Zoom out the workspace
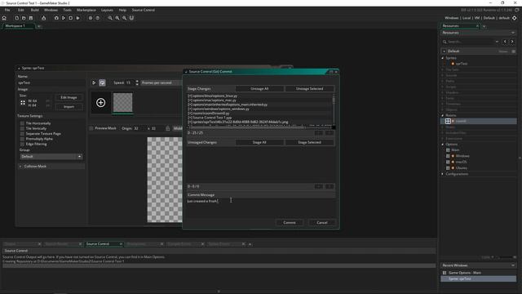This screenshot has height=294, width=522. (110, 18)
